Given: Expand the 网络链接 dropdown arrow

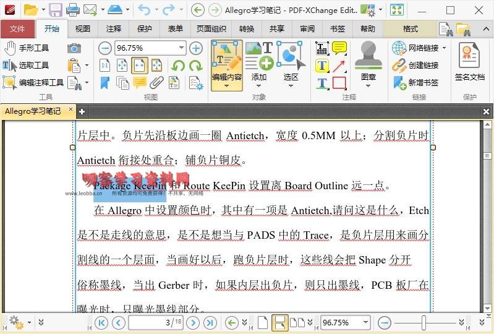Looking at the screenshot, I should 443,48.
